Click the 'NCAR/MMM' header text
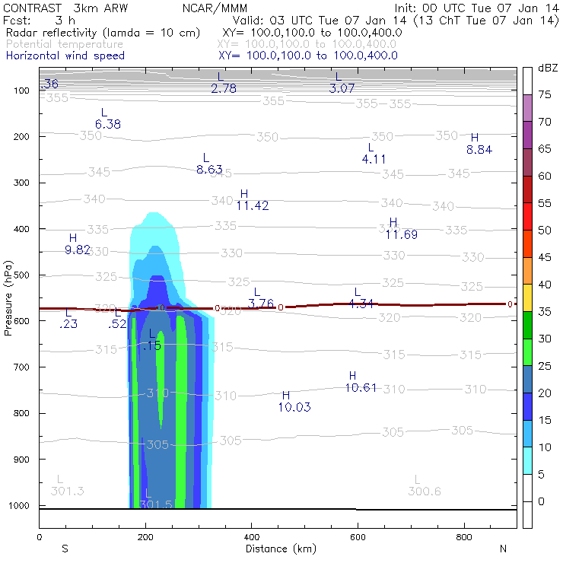This screenshot has width=563, height=563. (215, 8)
